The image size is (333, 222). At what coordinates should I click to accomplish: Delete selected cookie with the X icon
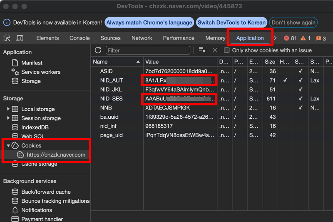(x=215, y=50)
